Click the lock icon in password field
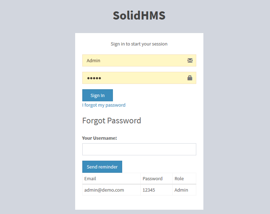Image resolution: width=270 pixels, height=214 pixels. (190, 78)
